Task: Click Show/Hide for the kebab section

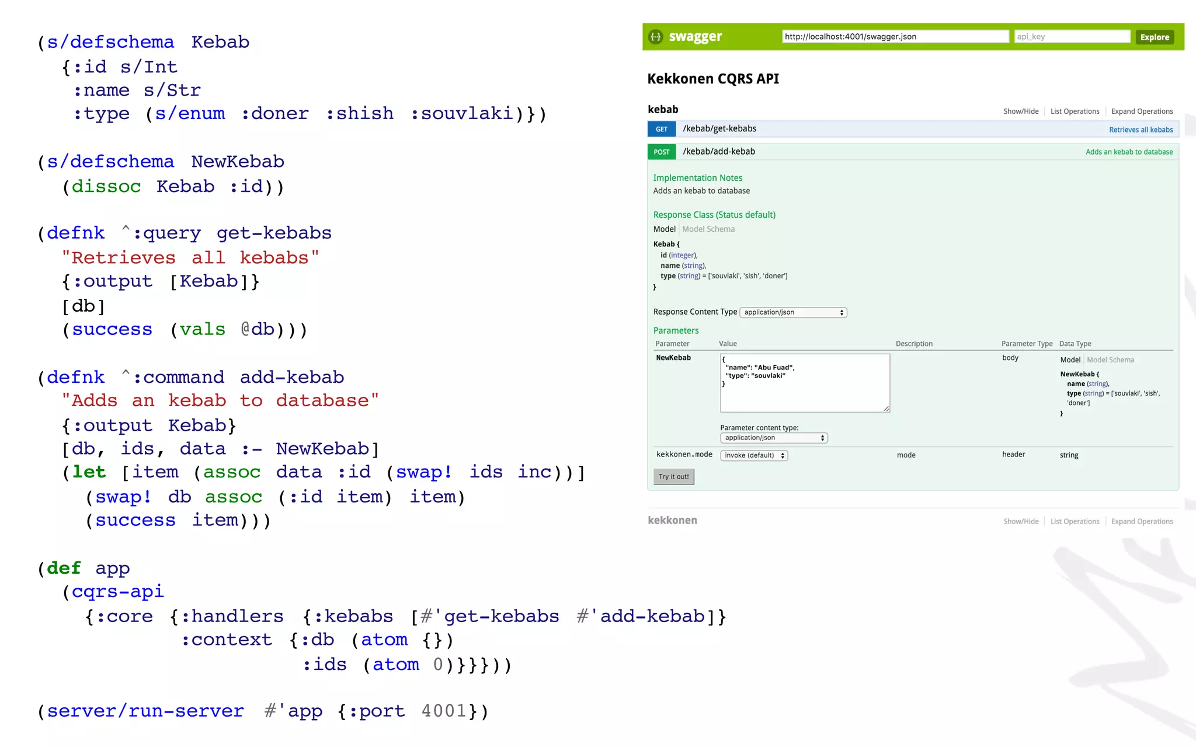Action: pyautogui.click(x=1021, y=111)
